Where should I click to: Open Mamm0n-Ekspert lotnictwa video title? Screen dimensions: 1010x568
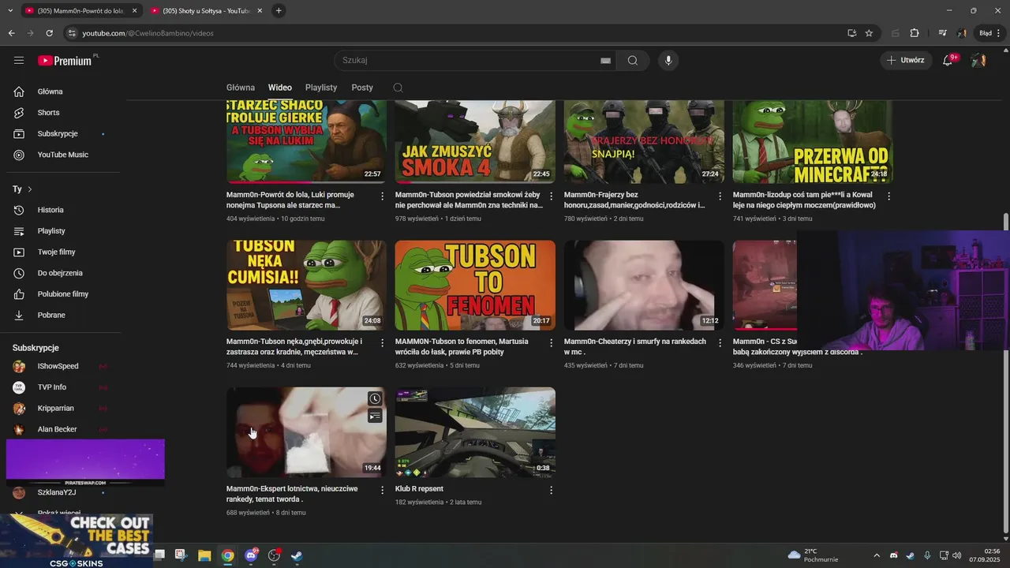click(292, 494)
